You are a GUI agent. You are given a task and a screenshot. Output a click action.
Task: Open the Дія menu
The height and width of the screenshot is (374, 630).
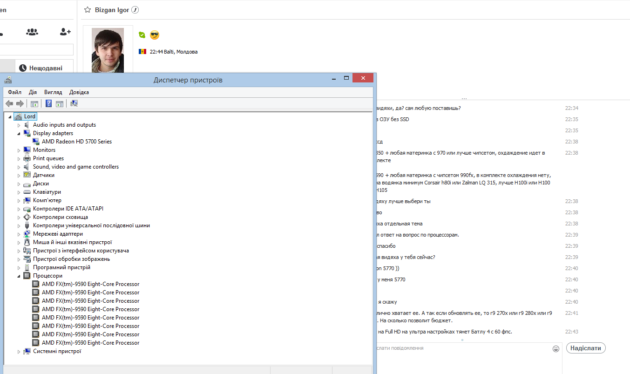pyautogui.click(x=33, y=92)
